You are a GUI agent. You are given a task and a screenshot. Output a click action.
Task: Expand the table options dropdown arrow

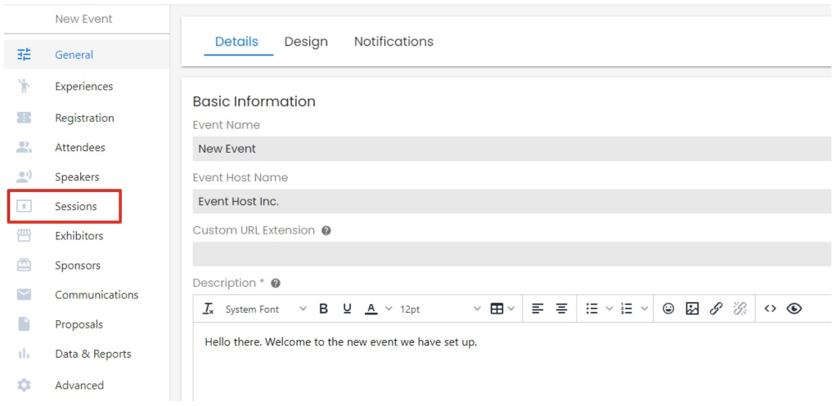click(512, 309)
